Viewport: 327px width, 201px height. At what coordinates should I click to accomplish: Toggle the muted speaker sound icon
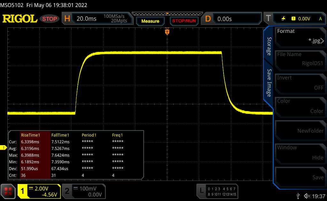(x=307, y=196)
